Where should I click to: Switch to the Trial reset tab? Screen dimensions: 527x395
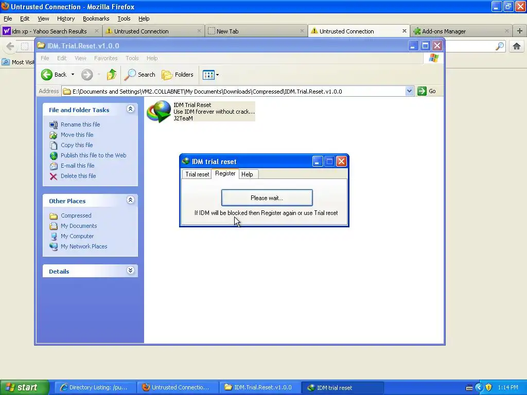click(197, 174)
